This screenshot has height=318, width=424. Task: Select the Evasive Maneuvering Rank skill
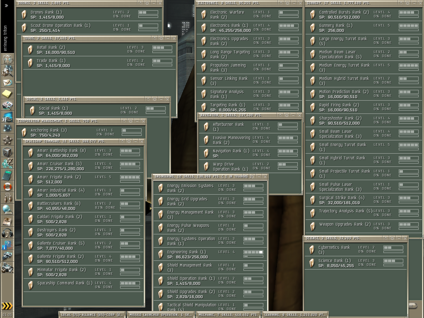(250, 140)
